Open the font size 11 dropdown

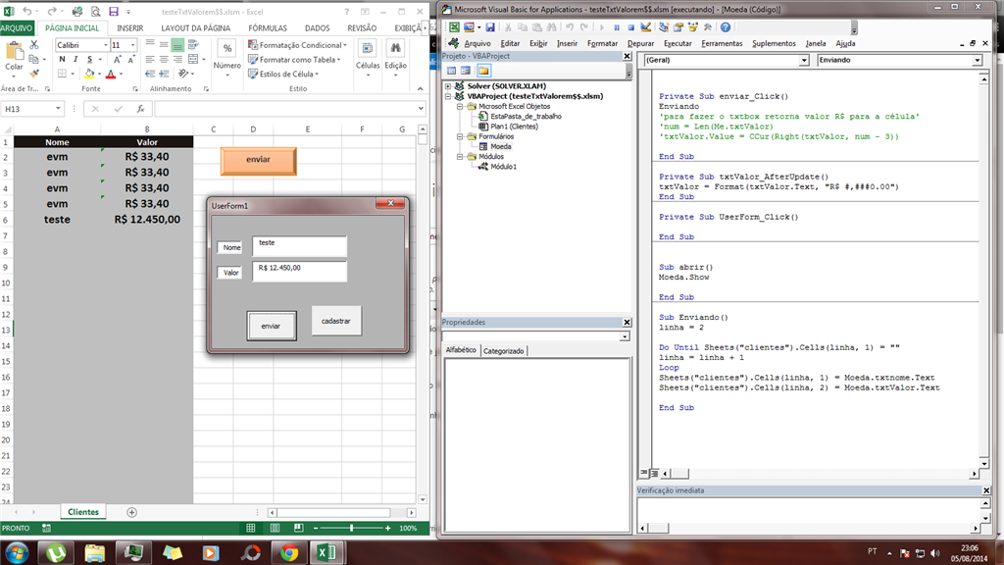(132, 45)
